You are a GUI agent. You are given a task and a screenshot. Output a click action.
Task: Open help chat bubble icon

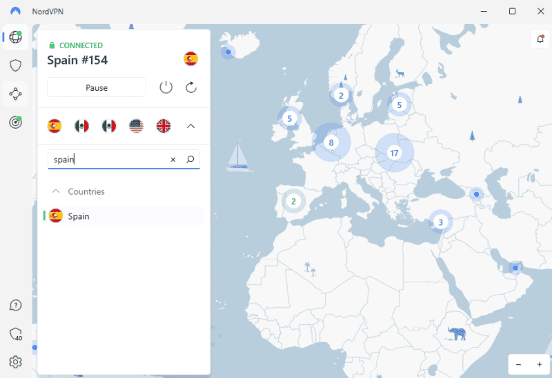[15, 305]
